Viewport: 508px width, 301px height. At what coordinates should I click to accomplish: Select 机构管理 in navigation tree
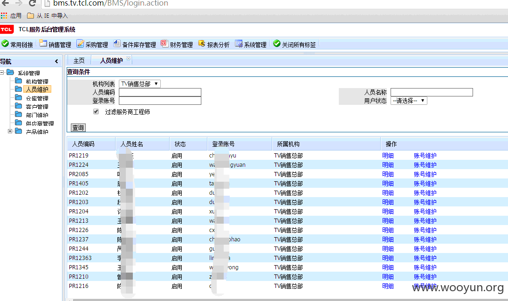[x=37, y=82]
